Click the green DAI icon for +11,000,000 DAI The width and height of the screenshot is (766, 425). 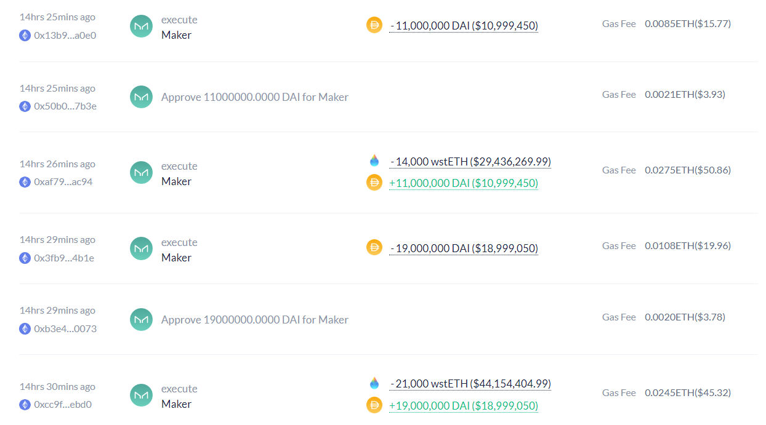point(374,183)
